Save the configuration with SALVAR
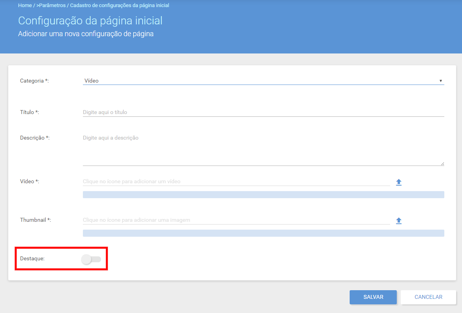The height and width of the screenshot is (313, 462). (373, 297)
